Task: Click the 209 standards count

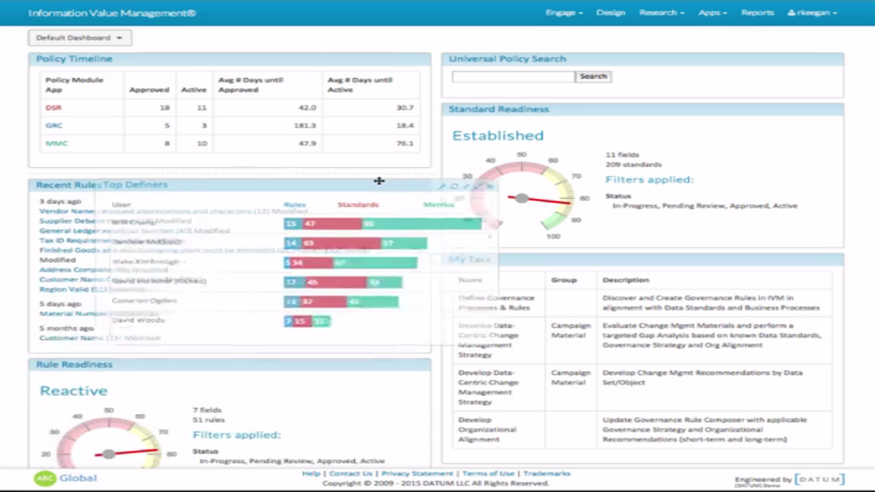Action: point(633,165)
